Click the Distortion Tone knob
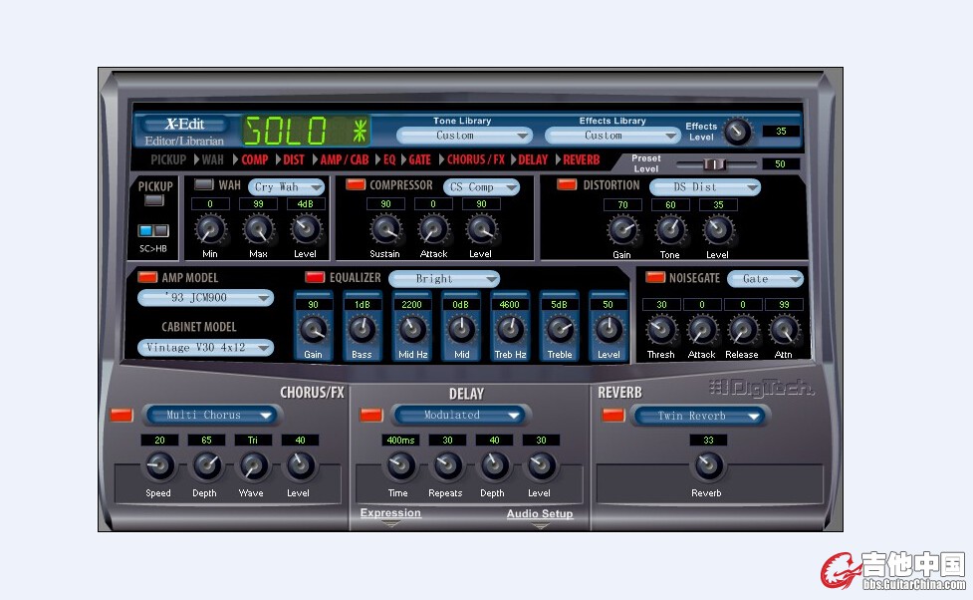Viewport: 973px width, 600px height. [x=670, y=230]
